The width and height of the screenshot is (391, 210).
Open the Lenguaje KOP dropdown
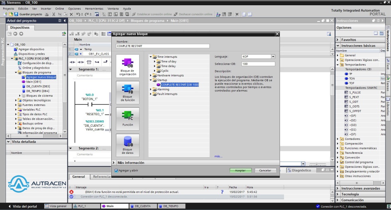tap(273, 57)
